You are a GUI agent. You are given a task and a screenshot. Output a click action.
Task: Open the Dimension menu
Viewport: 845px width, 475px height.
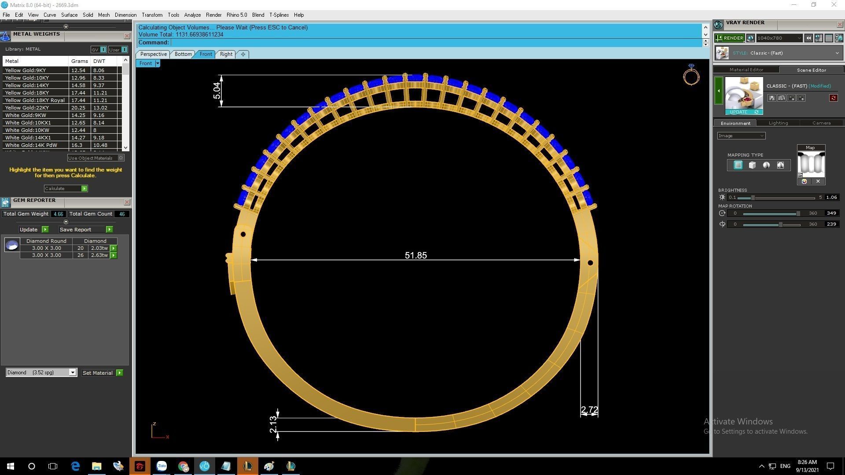[x=125, y=15]
